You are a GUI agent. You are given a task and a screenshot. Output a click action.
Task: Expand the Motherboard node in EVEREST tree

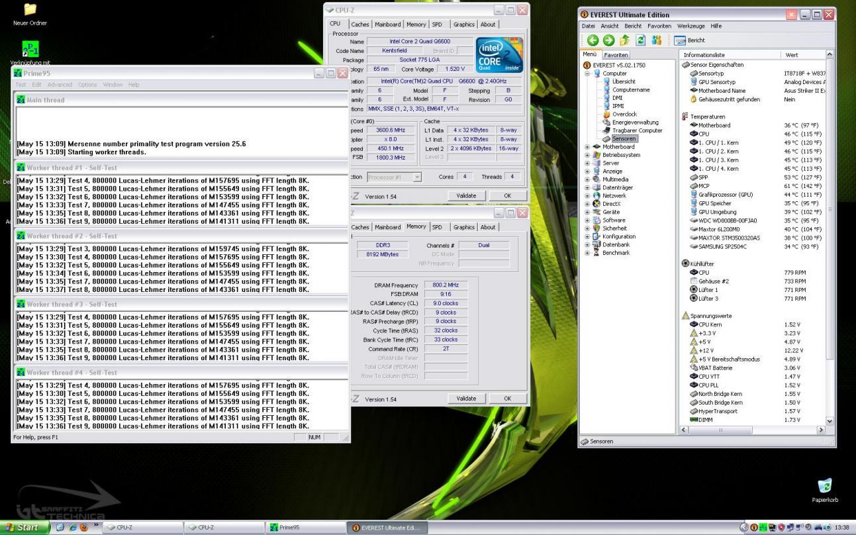587,147
